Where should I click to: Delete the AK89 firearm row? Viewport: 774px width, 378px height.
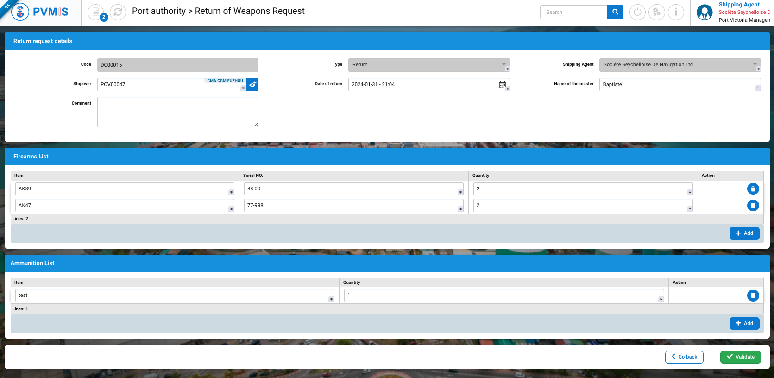tap(753, 189)
